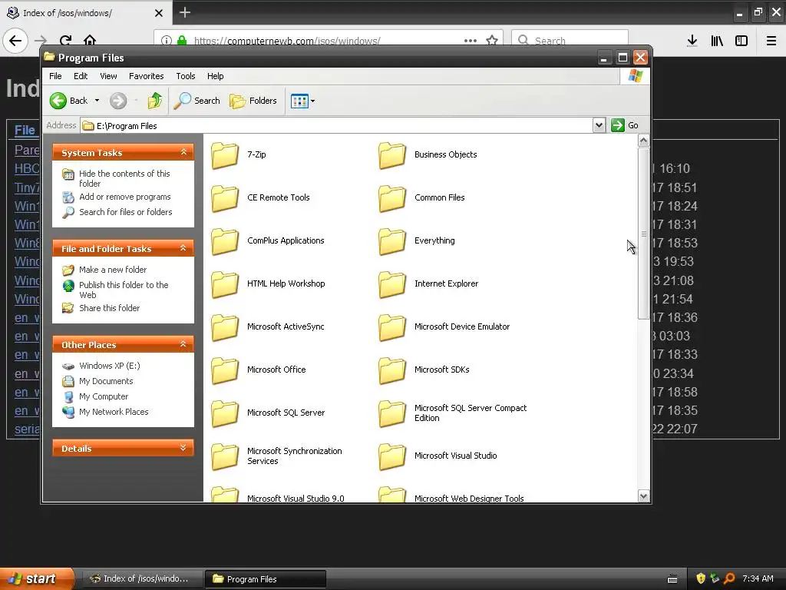Open the Back history dropdown arrow
The image size is (786, 590).
click(x=97, y=101)
